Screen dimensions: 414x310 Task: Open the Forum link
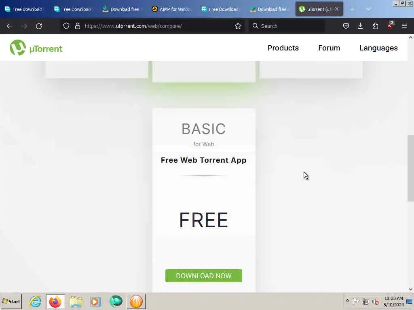pos(329,48)
